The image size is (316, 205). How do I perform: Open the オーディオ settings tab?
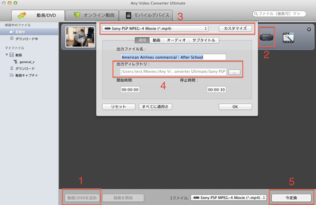(x=176, y=40)
